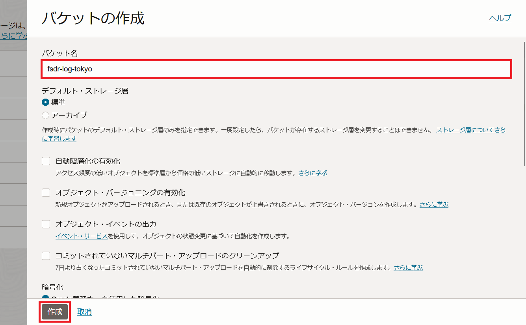
Task: Click the バケット名 input field
Action: coord(276,69)
